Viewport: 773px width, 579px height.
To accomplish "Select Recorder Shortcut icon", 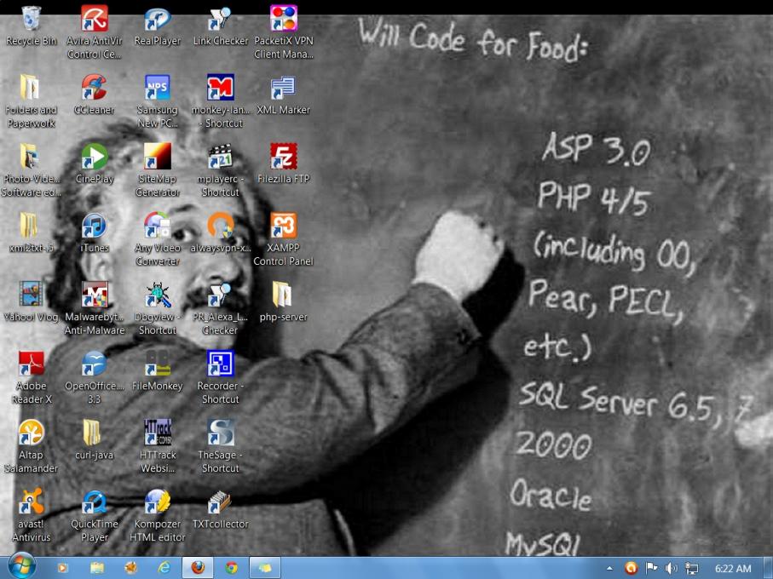I will coord(221,364).
